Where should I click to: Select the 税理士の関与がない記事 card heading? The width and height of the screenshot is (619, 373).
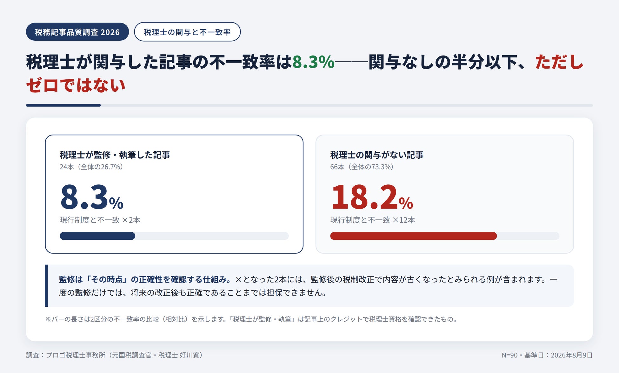(x=377, y=155)
